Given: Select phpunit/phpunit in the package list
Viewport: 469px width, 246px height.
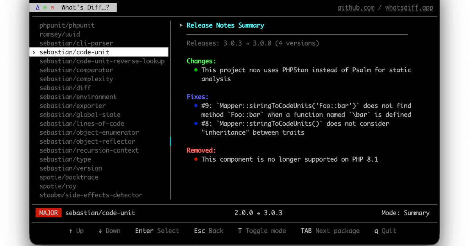Looking at the screenshot, I should (x=67, y=25).
